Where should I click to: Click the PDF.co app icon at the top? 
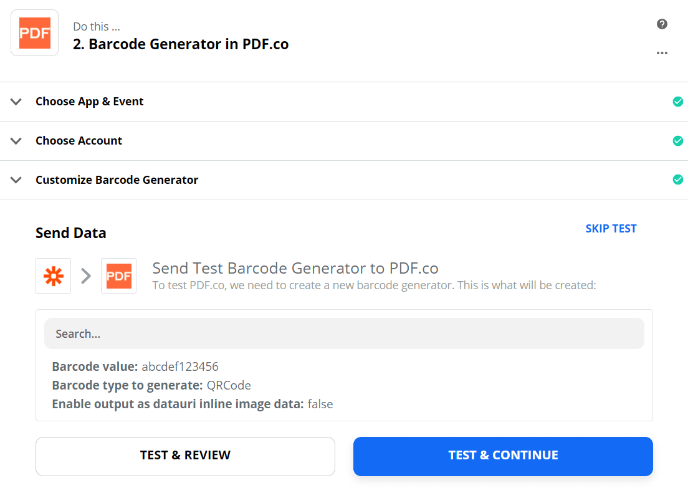34,32
